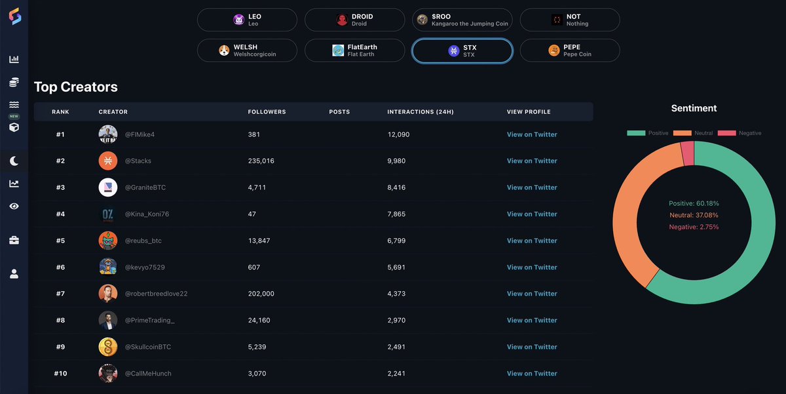Click the FOLLOWERS column header
Image resolution: width=786 pixels, height=394 pixels.
coord(267,112)
